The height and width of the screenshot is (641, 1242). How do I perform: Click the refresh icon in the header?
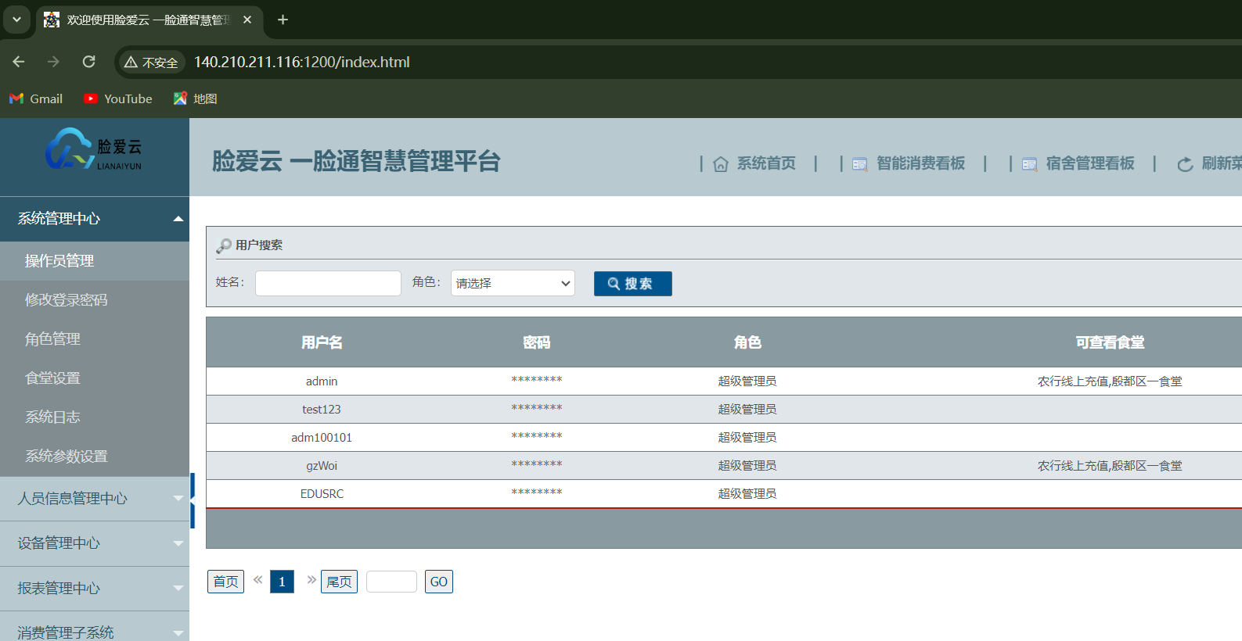click(1186, 164)
